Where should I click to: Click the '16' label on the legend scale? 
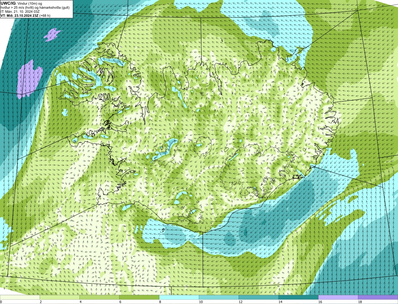320,302
